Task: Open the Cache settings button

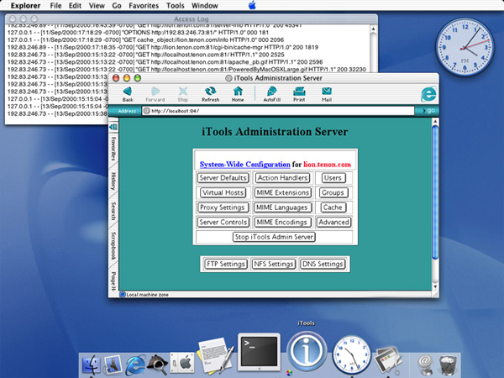Action: pyautogui.click(x=333, y=207)
